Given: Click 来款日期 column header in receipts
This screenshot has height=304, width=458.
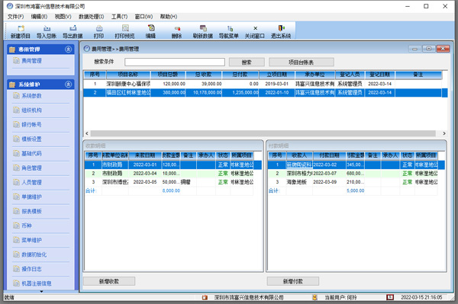Looking at the screenshot, I should point(145,155).
